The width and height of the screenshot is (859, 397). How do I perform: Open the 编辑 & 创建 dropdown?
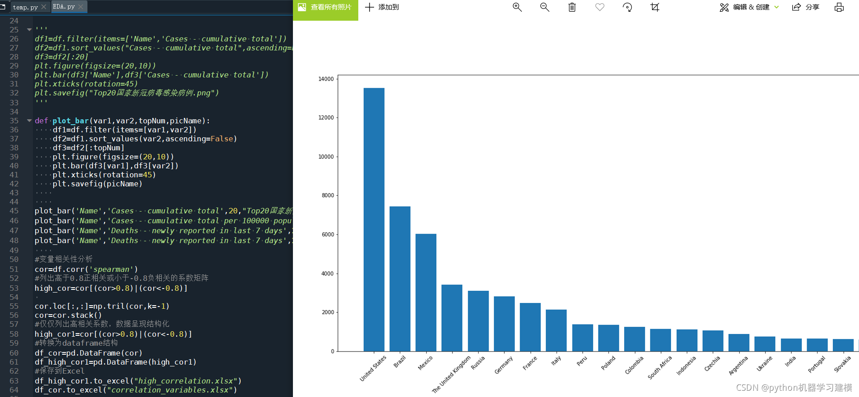pos(749,7)
